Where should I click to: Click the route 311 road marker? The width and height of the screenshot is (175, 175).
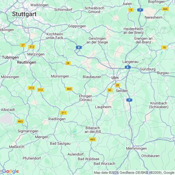click(63, 113)
